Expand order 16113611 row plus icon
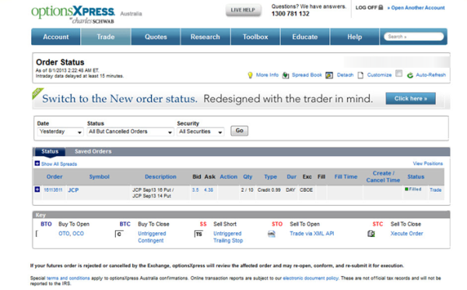467x290 pixels. point(37,189)
